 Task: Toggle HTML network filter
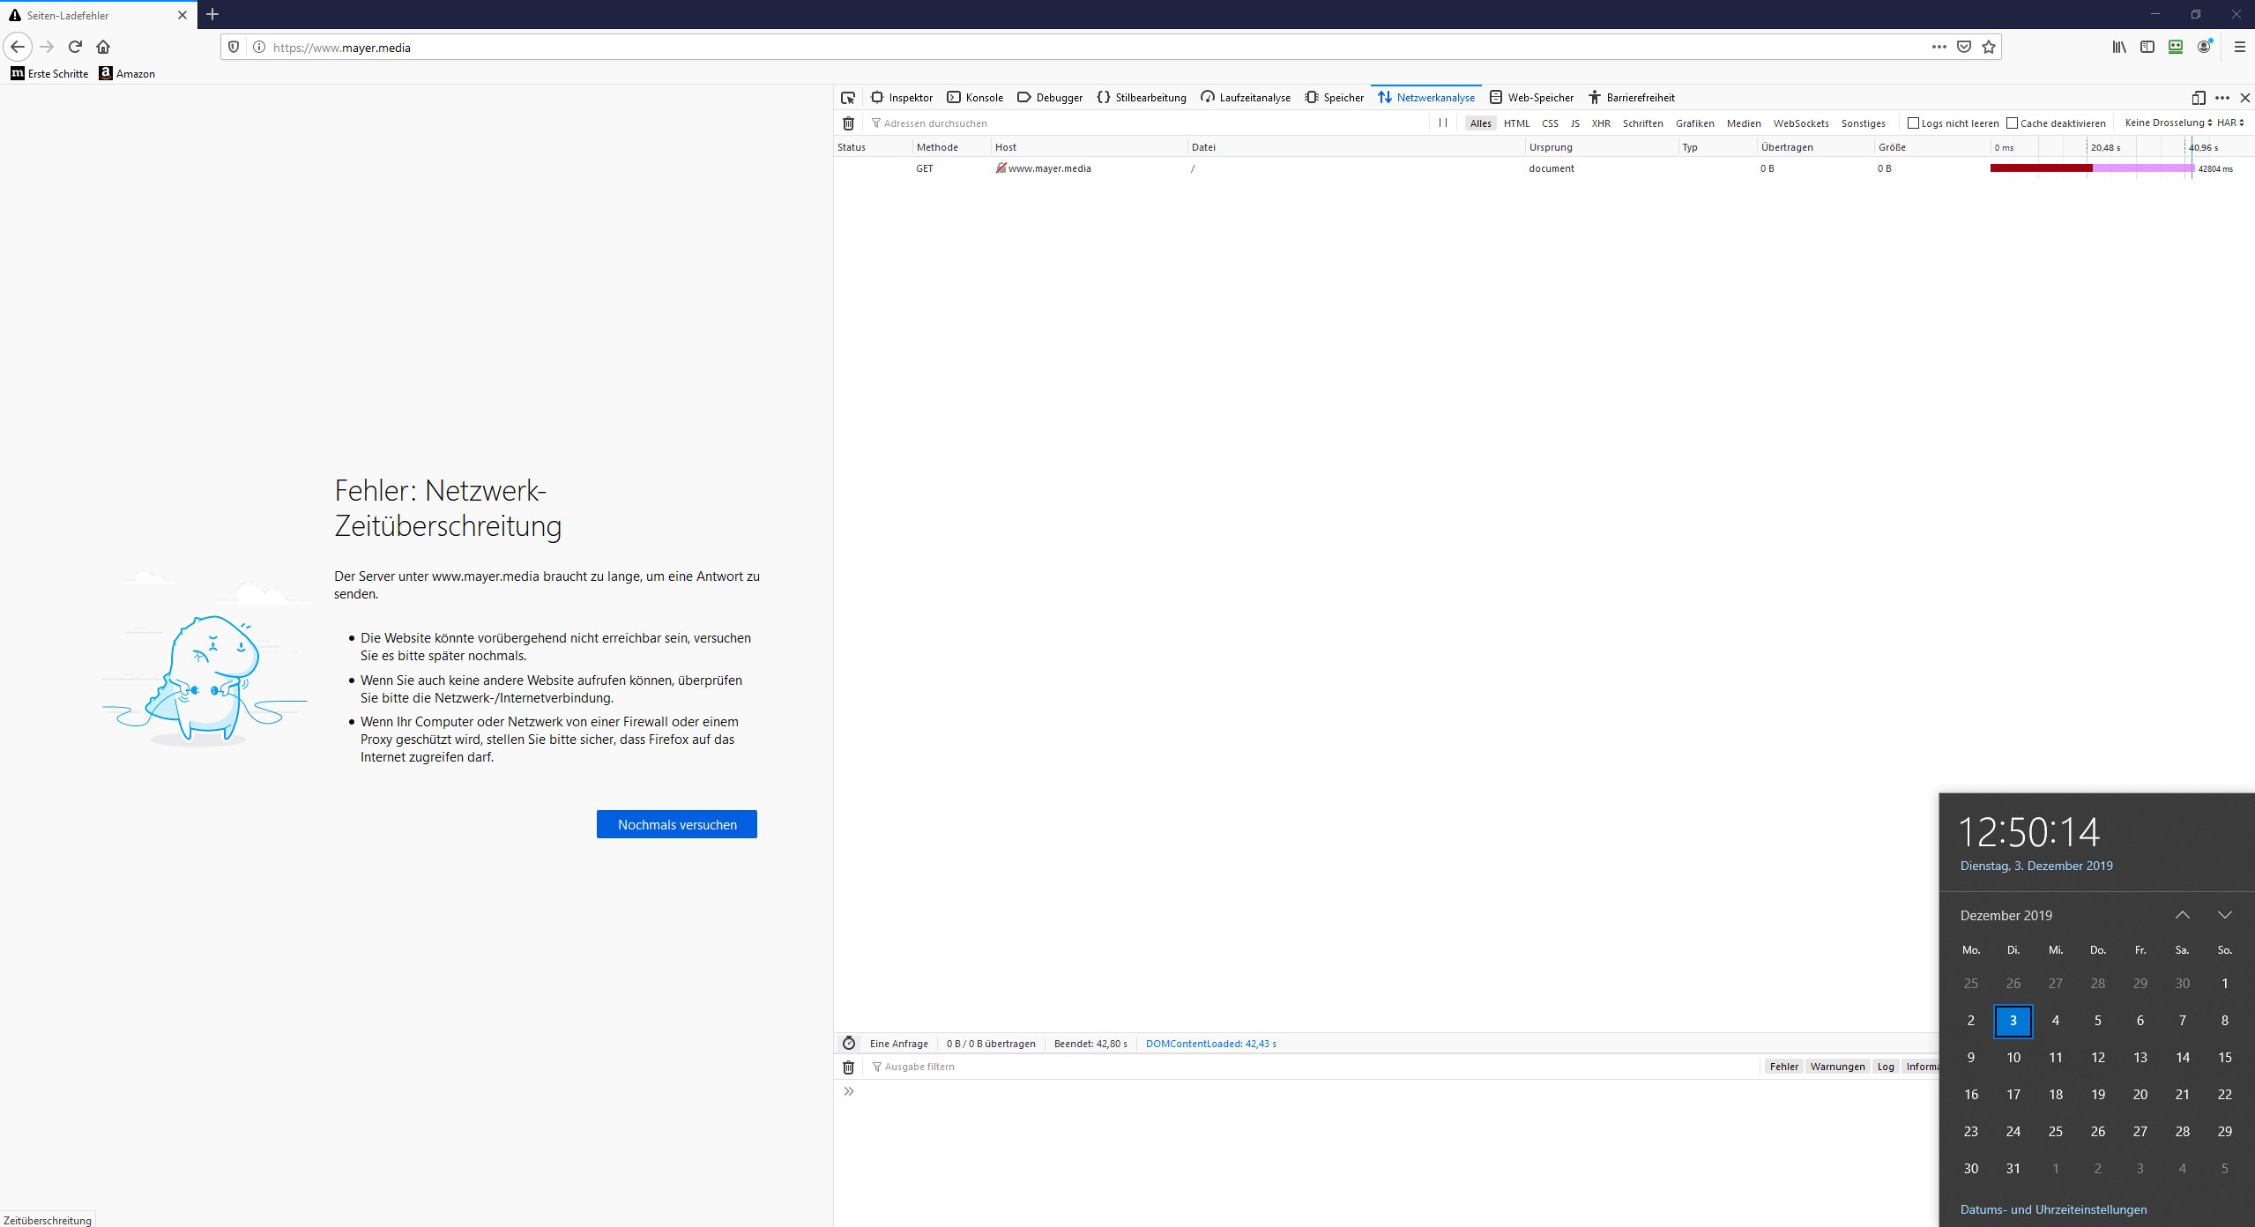click(x=1516, y=123)
